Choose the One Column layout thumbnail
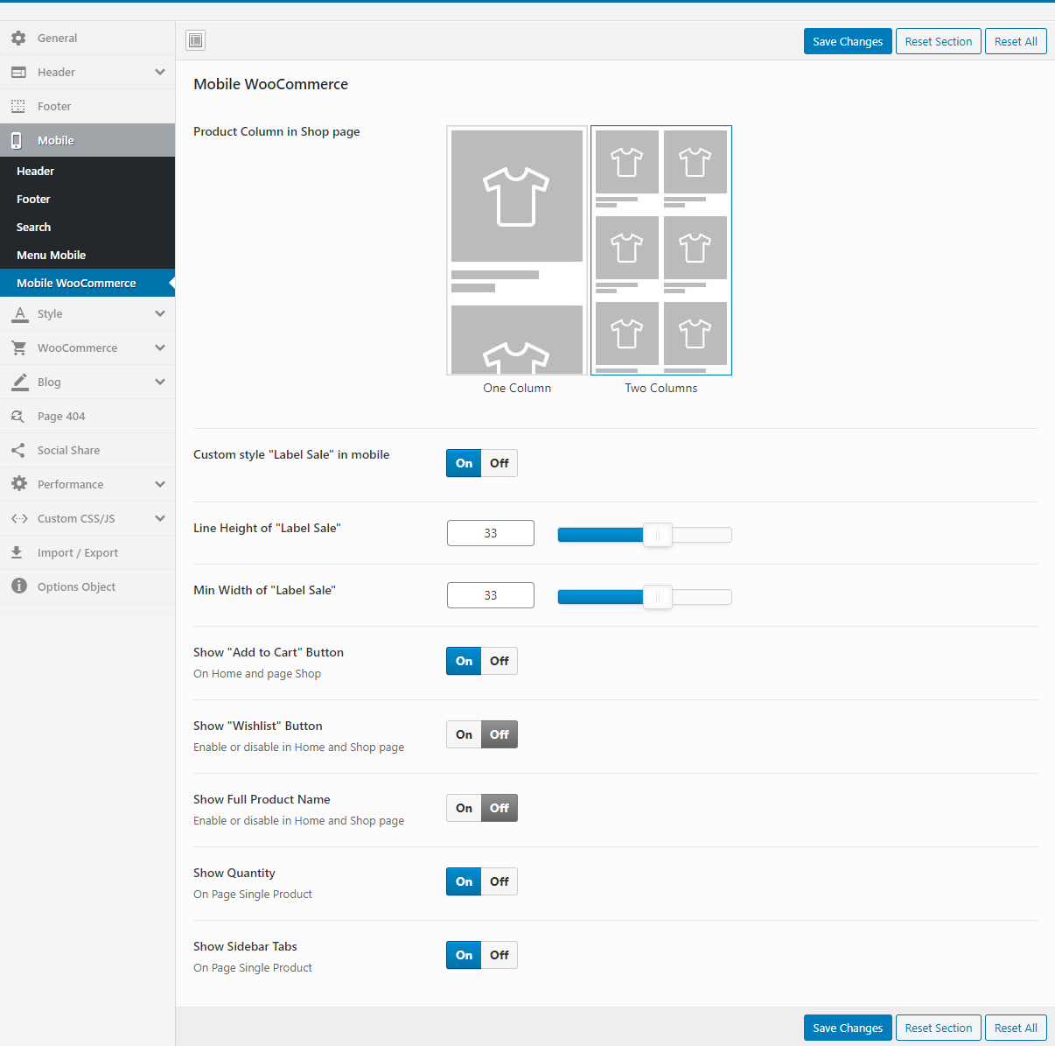The width and height of the screenshot is (1055, 1046). point(517,250)
